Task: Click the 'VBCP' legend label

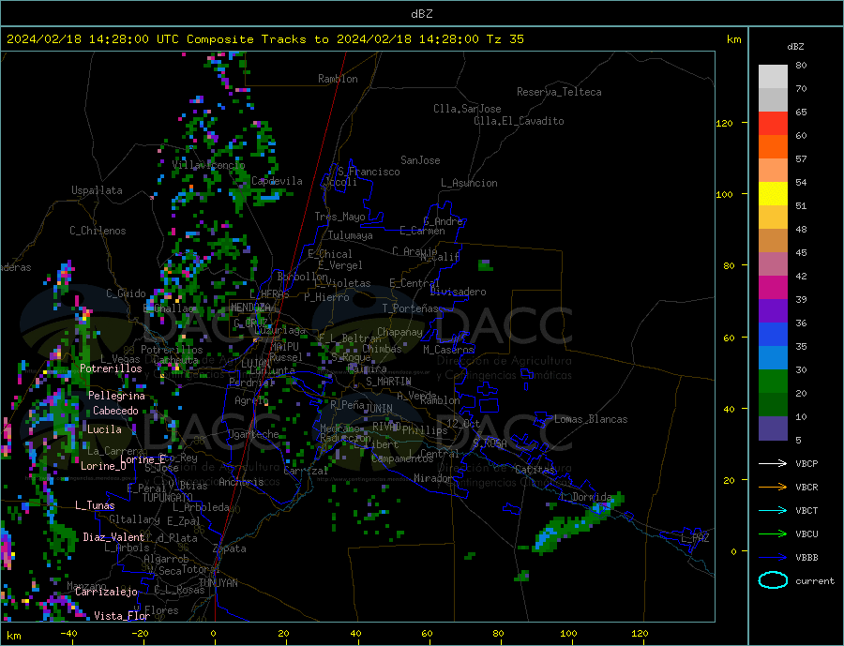Action: click(x=806, y=463)
